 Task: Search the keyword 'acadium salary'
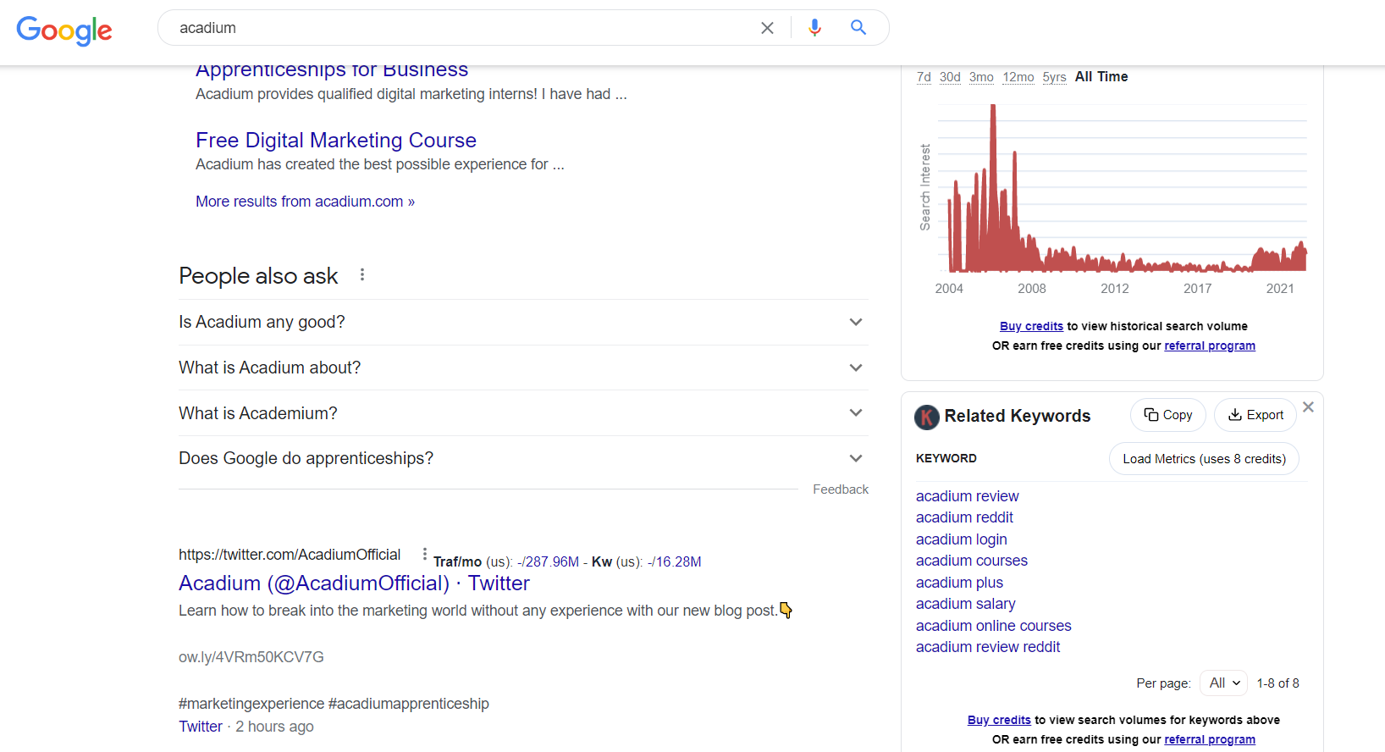coord(966,604)
